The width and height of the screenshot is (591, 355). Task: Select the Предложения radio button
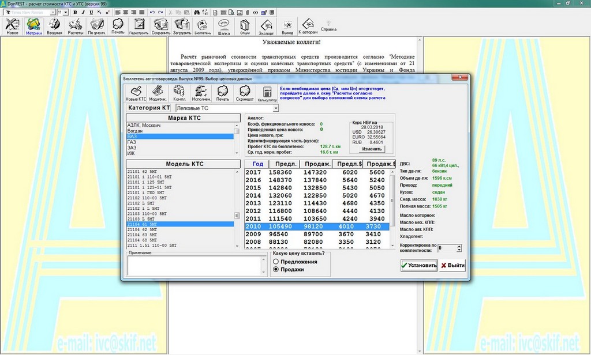276,262
